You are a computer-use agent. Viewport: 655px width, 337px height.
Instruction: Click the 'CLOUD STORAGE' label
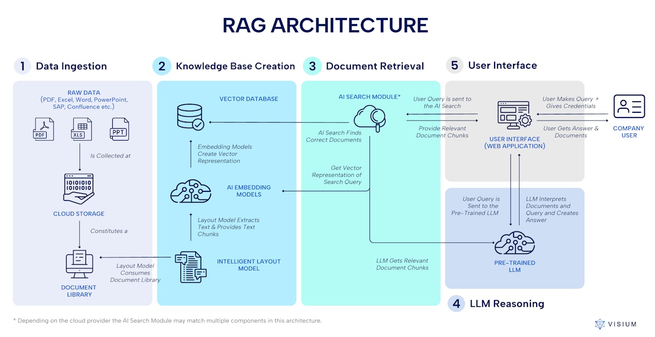[x=79, y=214]
